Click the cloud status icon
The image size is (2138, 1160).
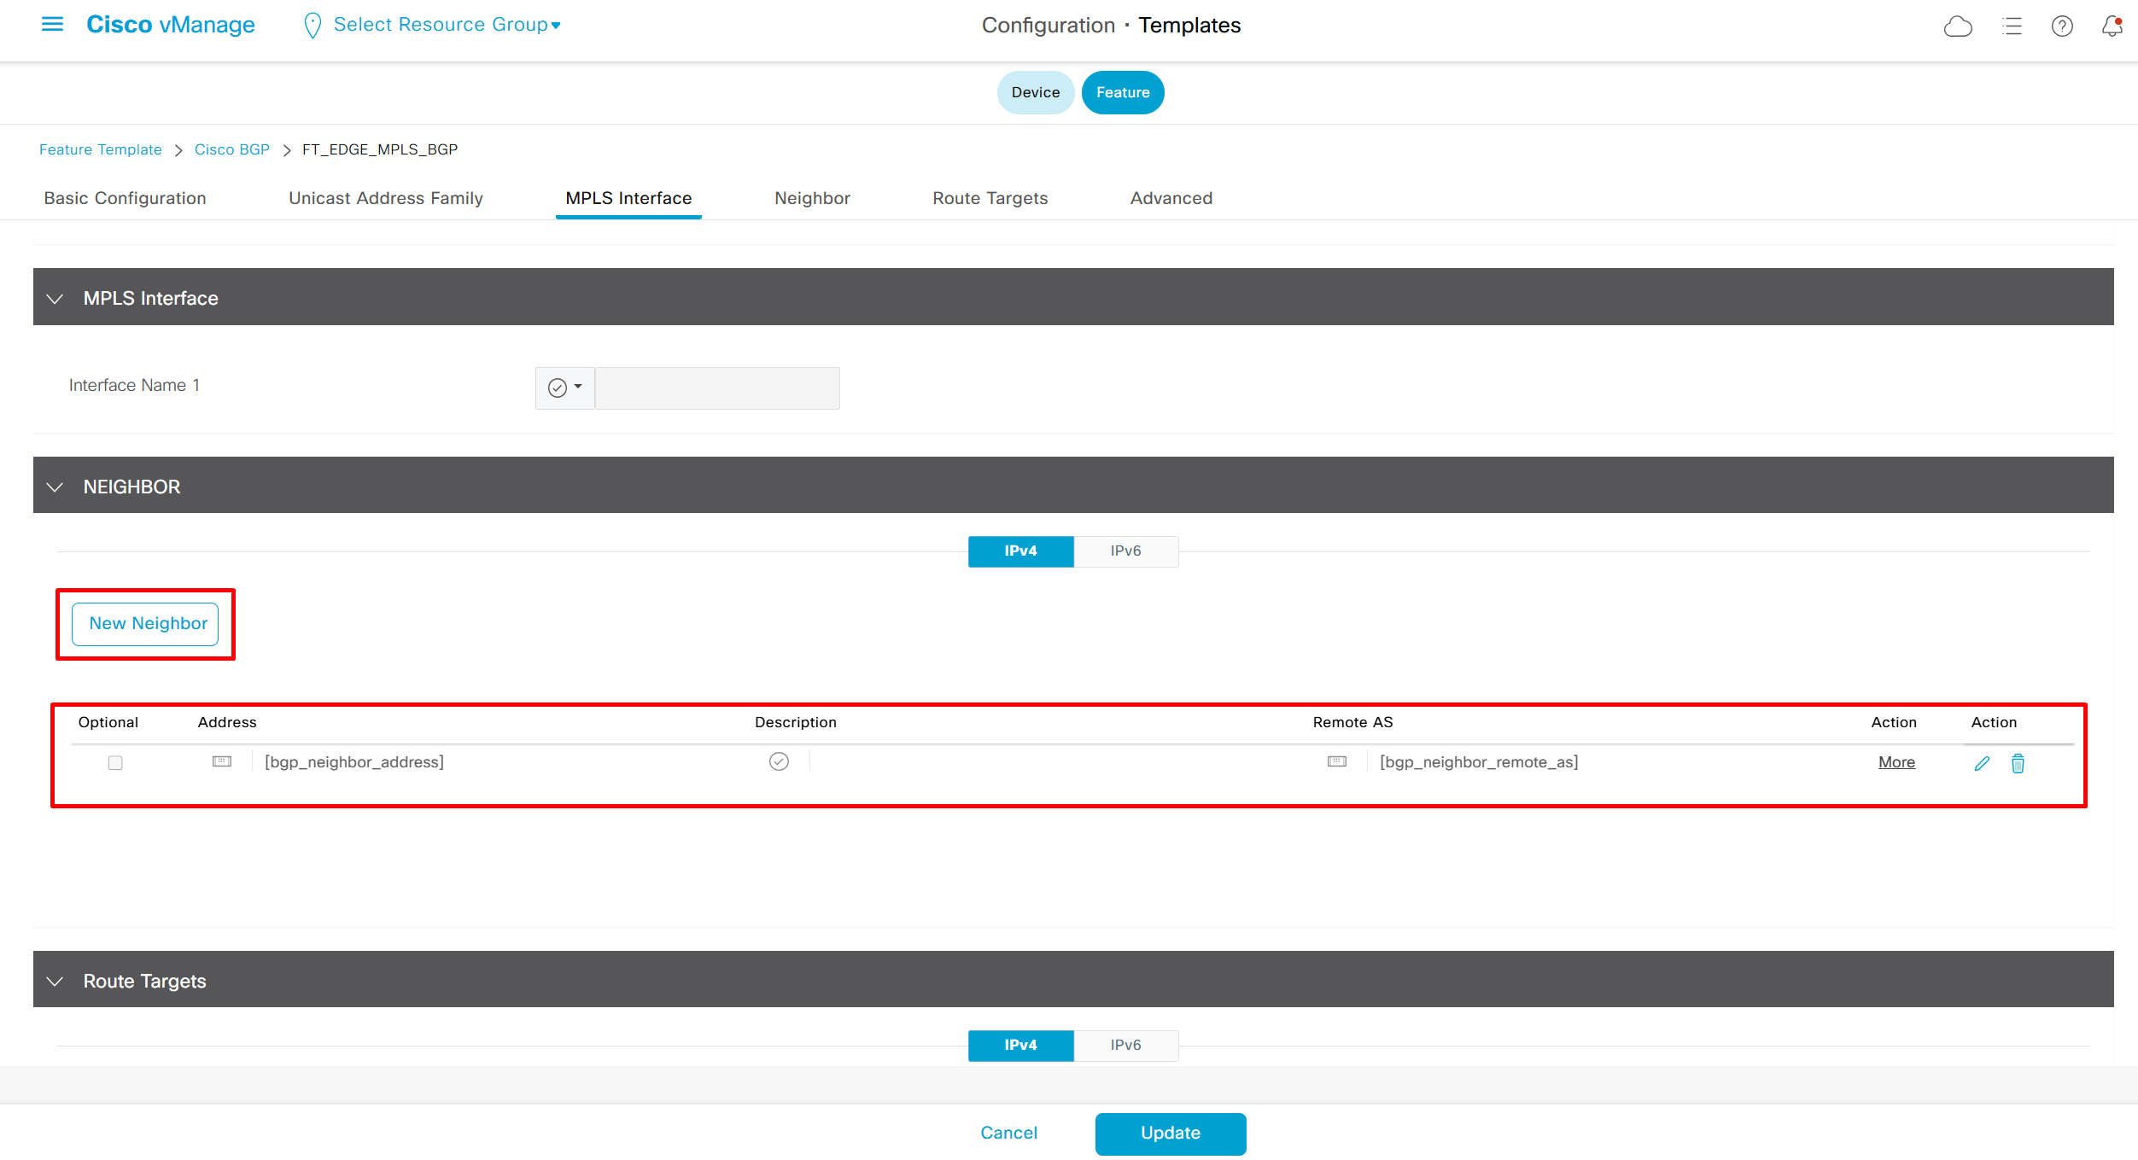point(1957,26)
